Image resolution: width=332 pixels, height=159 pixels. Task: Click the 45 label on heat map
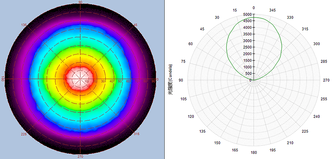(x=136, y=25)
